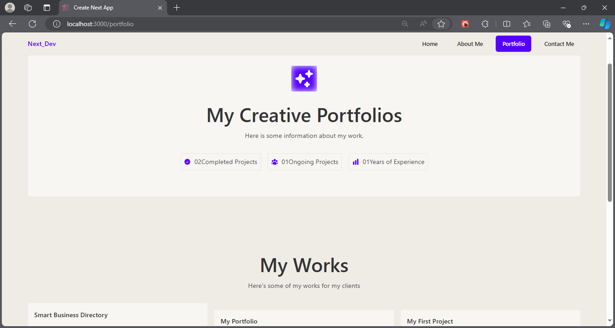
Task: Add page to favorites star icon
Action: pyautogui.click(x=441, y=24)
